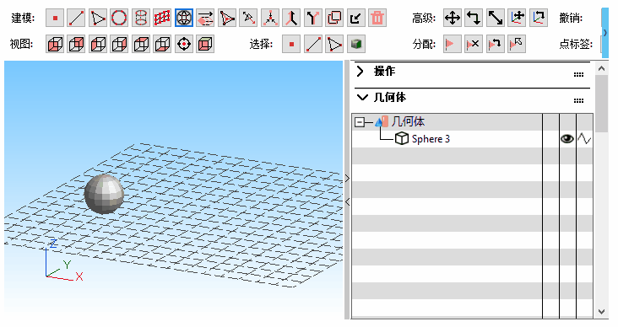Click the move coordinate axes tool
618x327 pixels.
pyautogui.click(x=517, y=18)
